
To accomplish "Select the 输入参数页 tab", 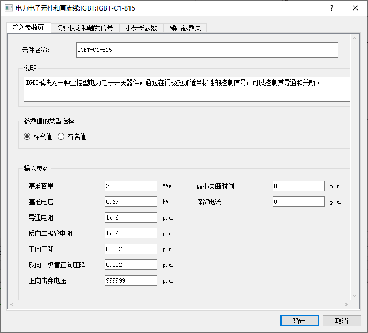I will pyautogui.click(x=28, y=28).
